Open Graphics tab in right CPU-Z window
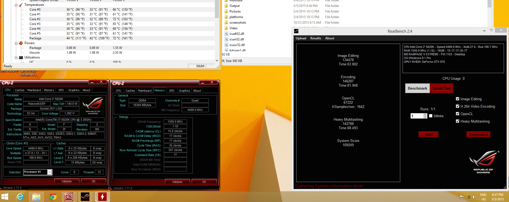Screen dimensions: 509x202 (x=184, y=91)
